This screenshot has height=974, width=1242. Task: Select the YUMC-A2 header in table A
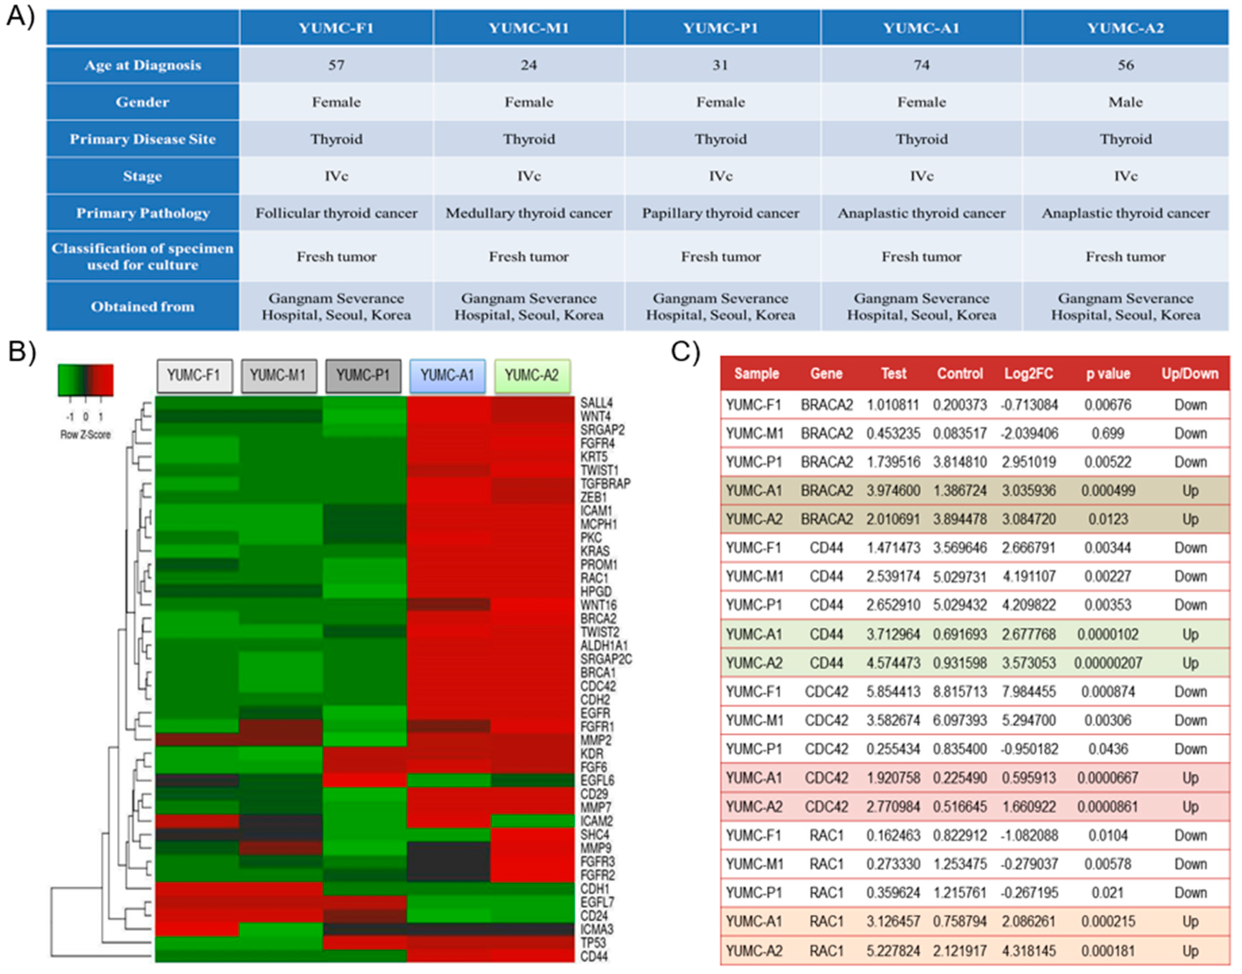(1126, 27)
